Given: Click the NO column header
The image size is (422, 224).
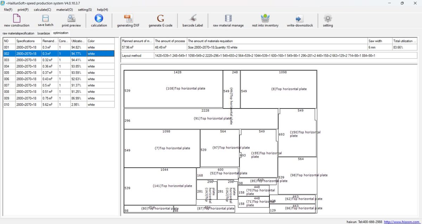Looking at the screenshot, I should tap(9, 41).
